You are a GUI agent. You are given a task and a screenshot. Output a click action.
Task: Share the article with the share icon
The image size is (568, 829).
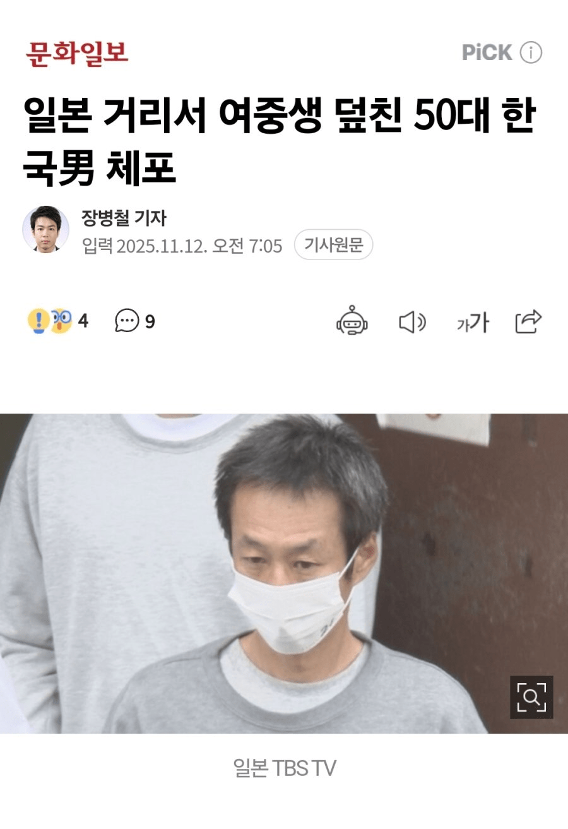tap(529, 321)
